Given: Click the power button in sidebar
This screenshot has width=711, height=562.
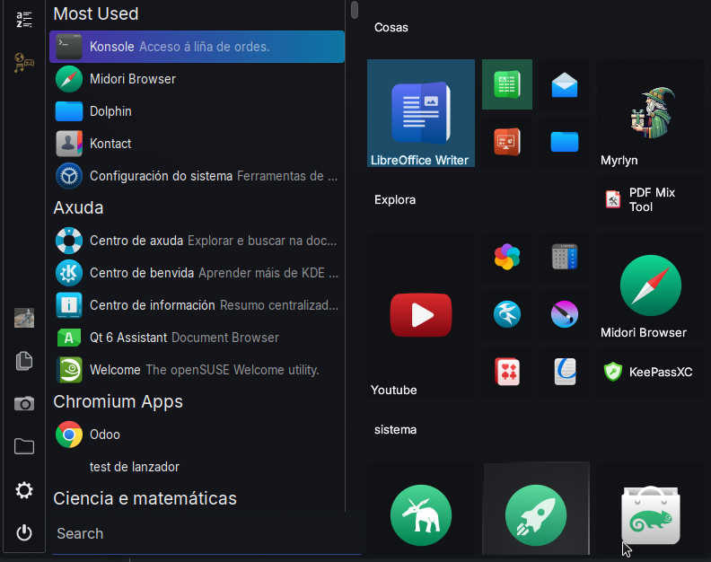Looking at the screenshot, I should pos(24,532).
